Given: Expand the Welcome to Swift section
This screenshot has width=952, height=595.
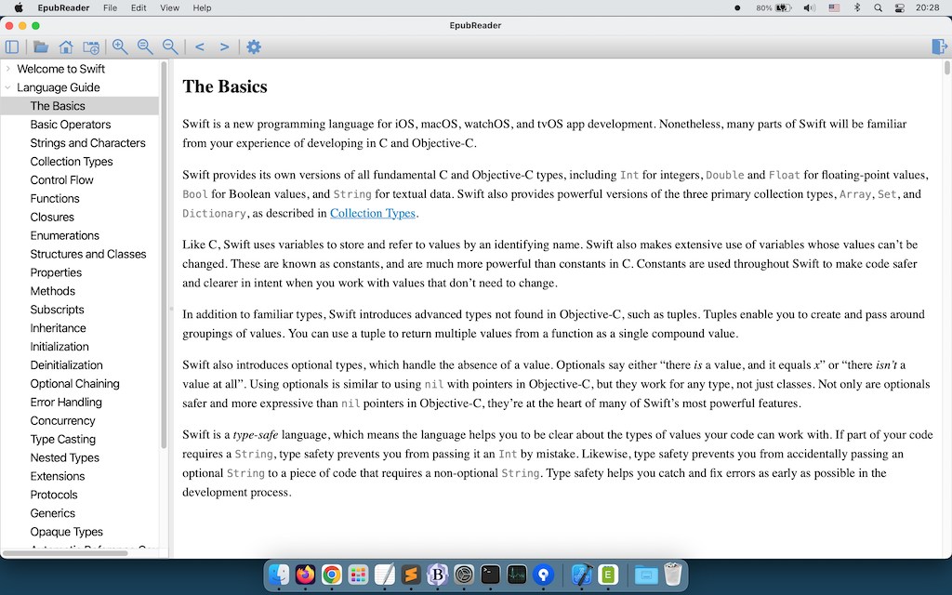Looking at the screenshot, I should 7,68.
